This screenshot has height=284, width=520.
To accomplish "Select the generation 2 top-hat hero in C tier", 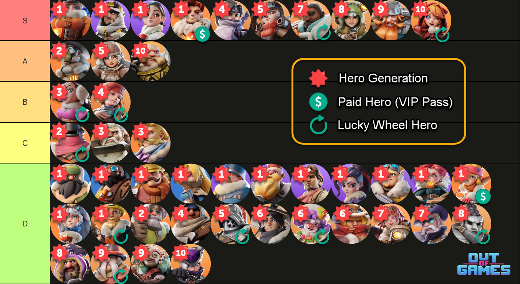I will click(70, 143).
